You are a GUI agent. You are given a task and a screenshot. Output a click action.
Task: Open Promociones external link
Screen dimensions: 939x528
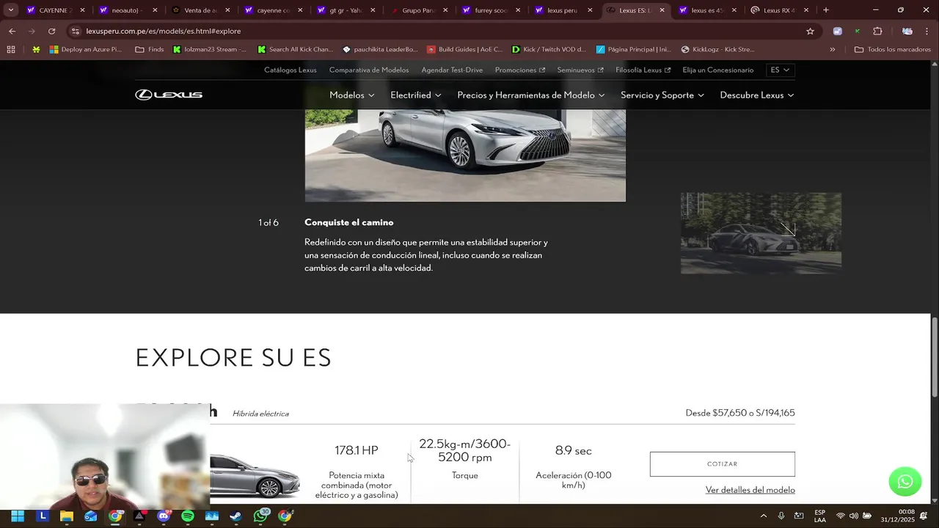point(520,70)
